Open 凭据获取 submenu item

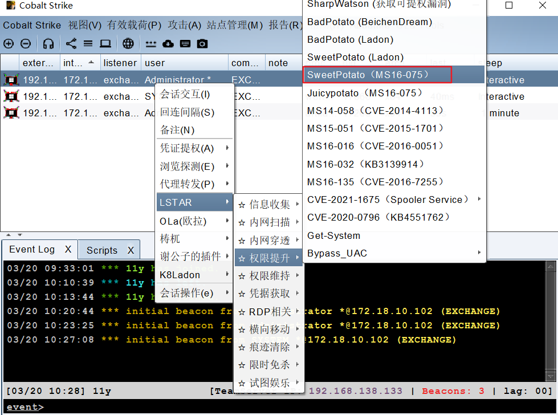click(x=268, y=293)
